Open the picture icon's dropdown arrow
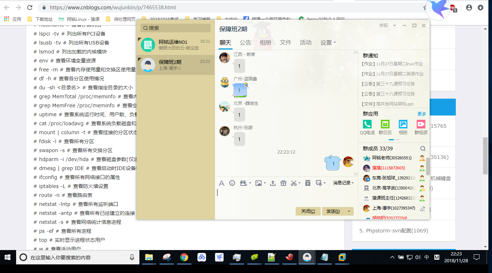This screenshot has width=492, height=273. point(265,183)
